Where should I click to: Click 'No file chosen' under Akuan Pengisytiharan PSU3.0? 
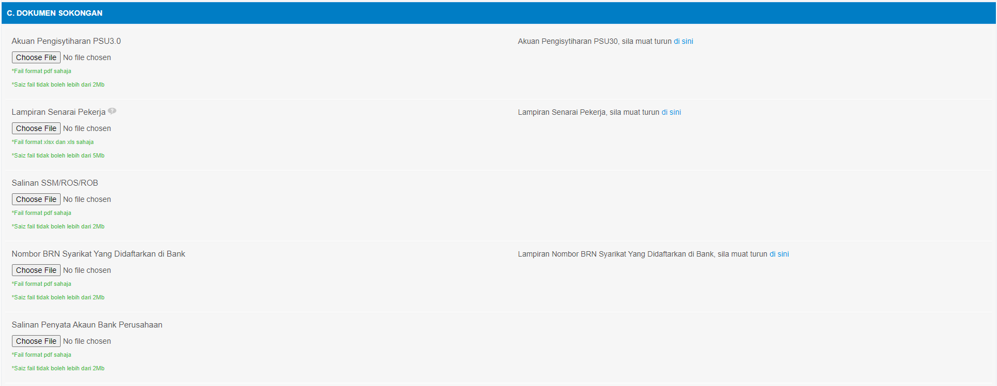point(87,57)
